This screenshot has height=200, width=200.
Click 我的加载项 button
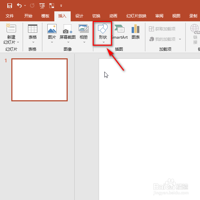(x=162, y=39)
